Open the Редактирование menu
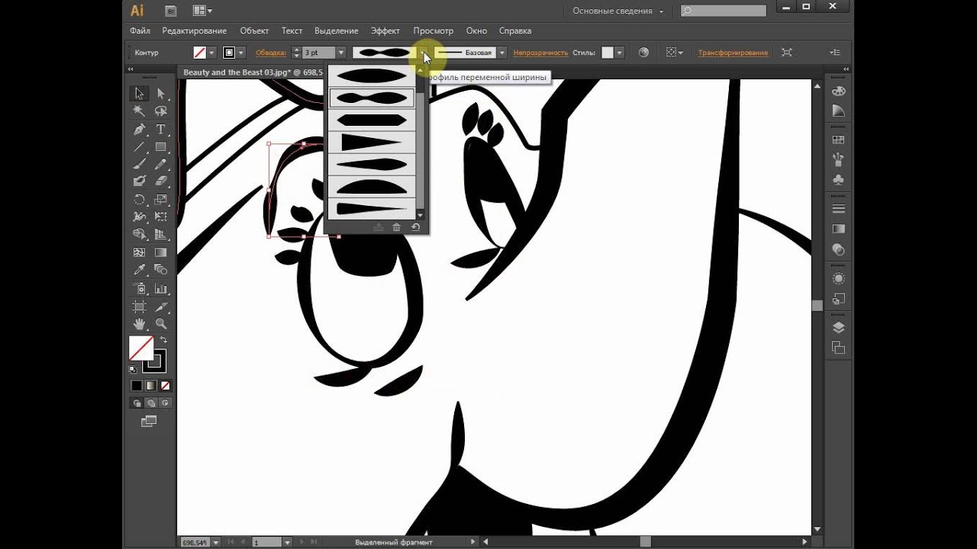This screenshot has width=977, height=549. coord(194,30)
